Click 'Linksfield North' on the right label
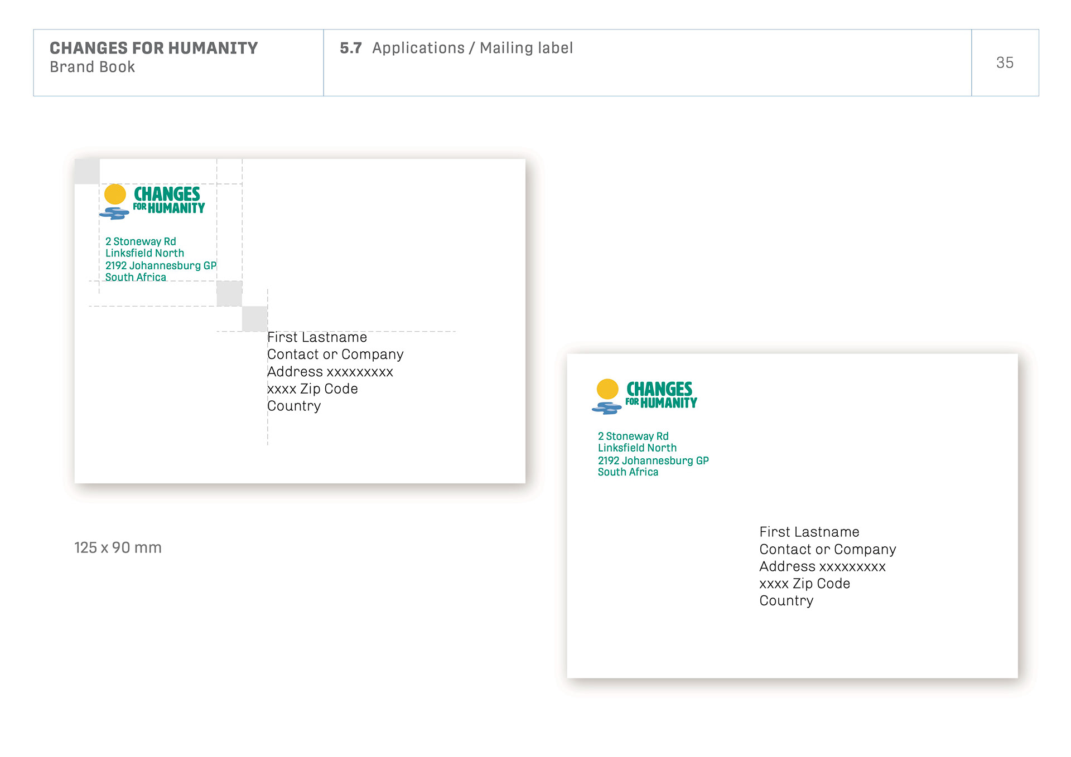 [637, 448]
